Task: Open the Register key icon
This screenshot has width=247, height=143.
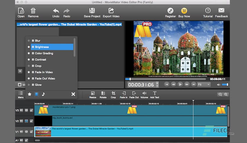Action: [x=170, y=13]
